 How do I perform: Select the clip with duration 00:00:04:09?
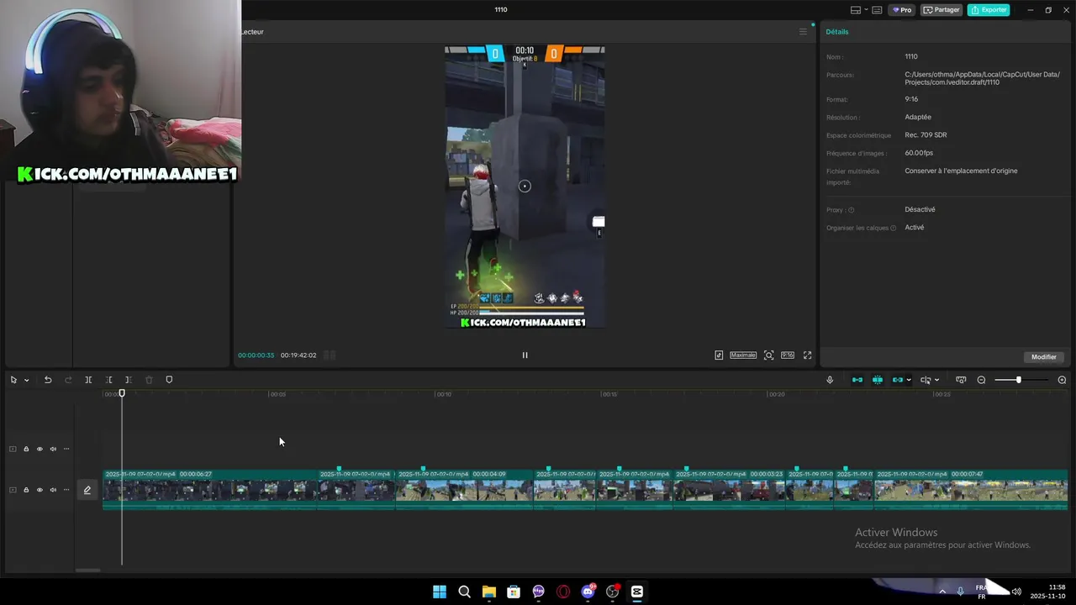(x=464, y=490)
